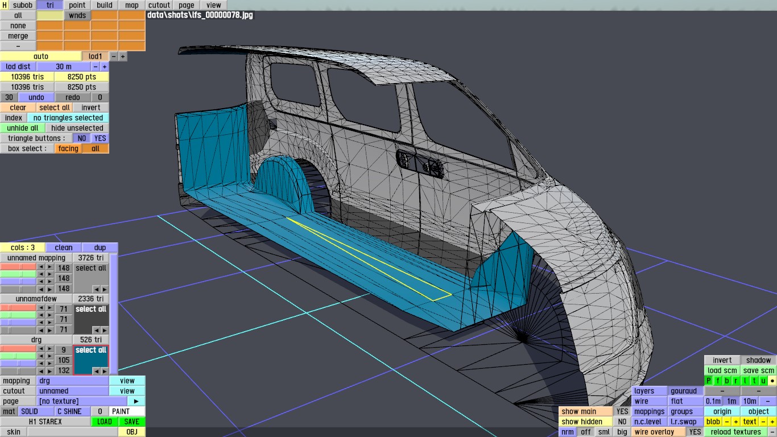The height and width of the screenshot is (437, 777).
Task: Open the cutout tab in top bar
Action: (159, 5)
